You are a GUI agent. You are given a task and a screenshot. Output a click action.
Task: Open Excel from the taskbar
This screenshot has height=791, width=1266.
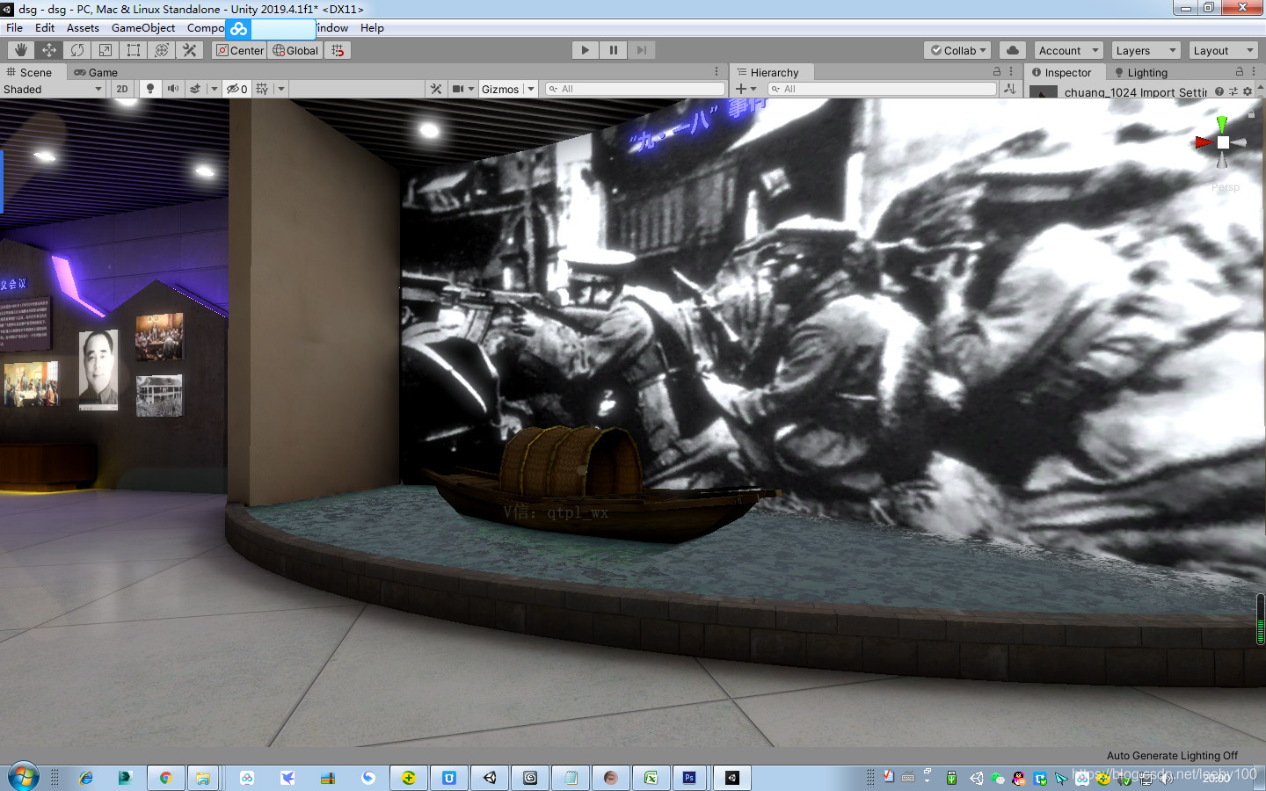pyautogui.click(x=651, y=778)
